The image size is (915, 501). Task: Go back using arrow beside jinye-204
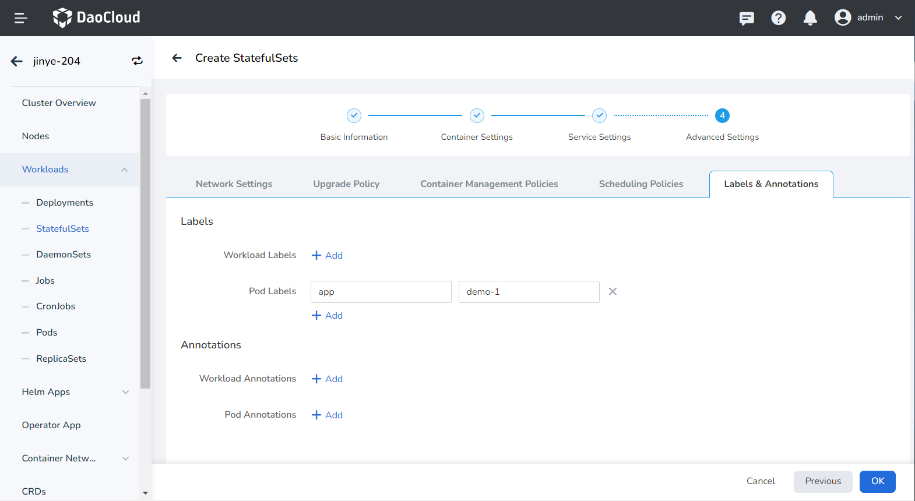pyautogui.click(x=17, y=61)
